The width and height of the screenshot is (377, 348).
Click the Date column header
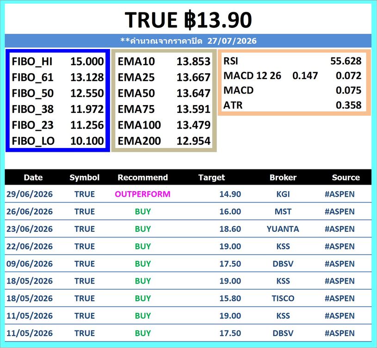[x=33, y=178]
